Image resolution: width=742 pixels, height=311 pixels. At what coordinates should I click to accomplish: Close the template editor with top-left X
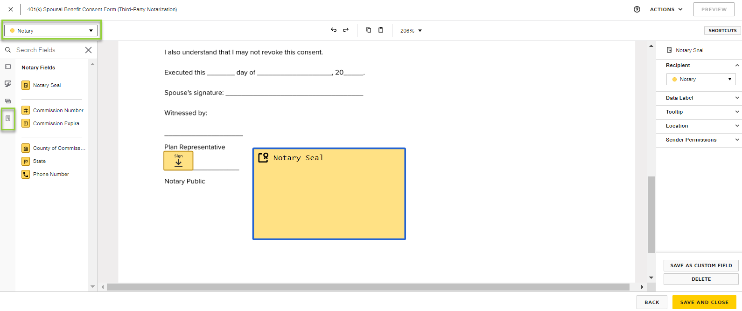coord(11,9)
